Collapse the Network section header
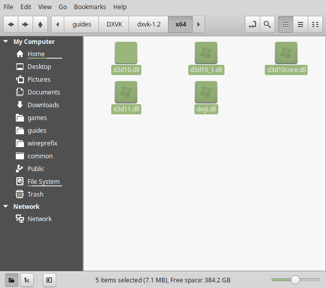326x288 pixels. point(6,206)
